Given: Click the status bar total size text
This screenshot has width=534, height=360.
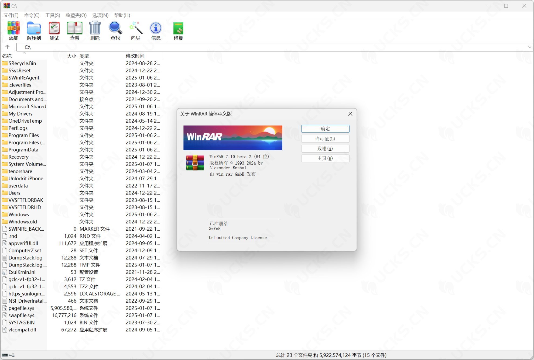Looking at the screenshot, I should pos(331,355).
